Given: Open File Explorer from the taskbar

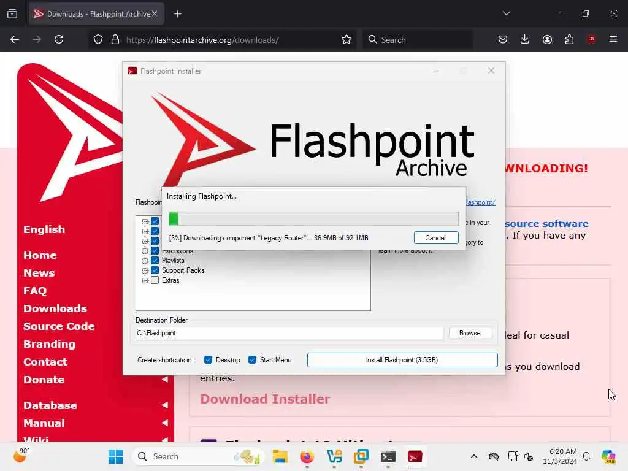Looking at the screenshot, I should point(280,456).
